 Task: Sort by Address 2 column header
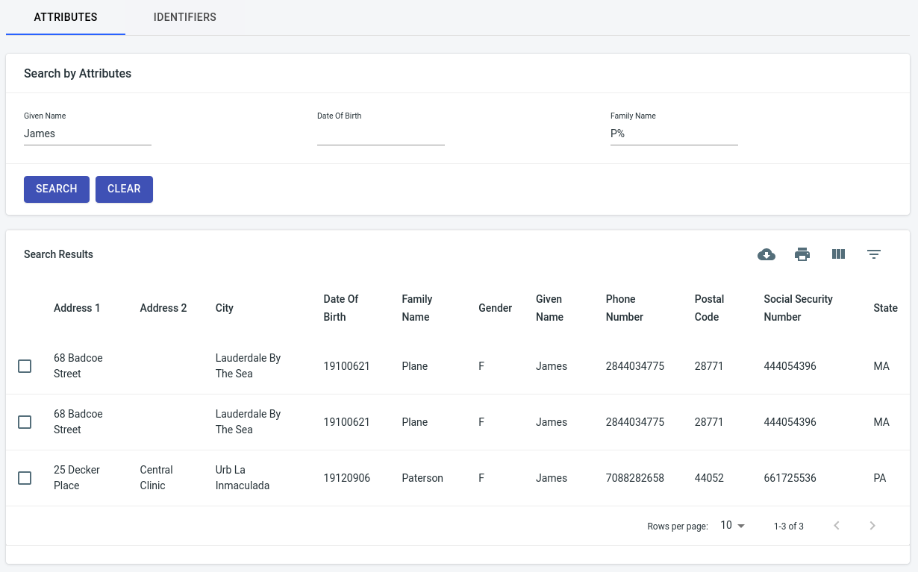point(163,308)
